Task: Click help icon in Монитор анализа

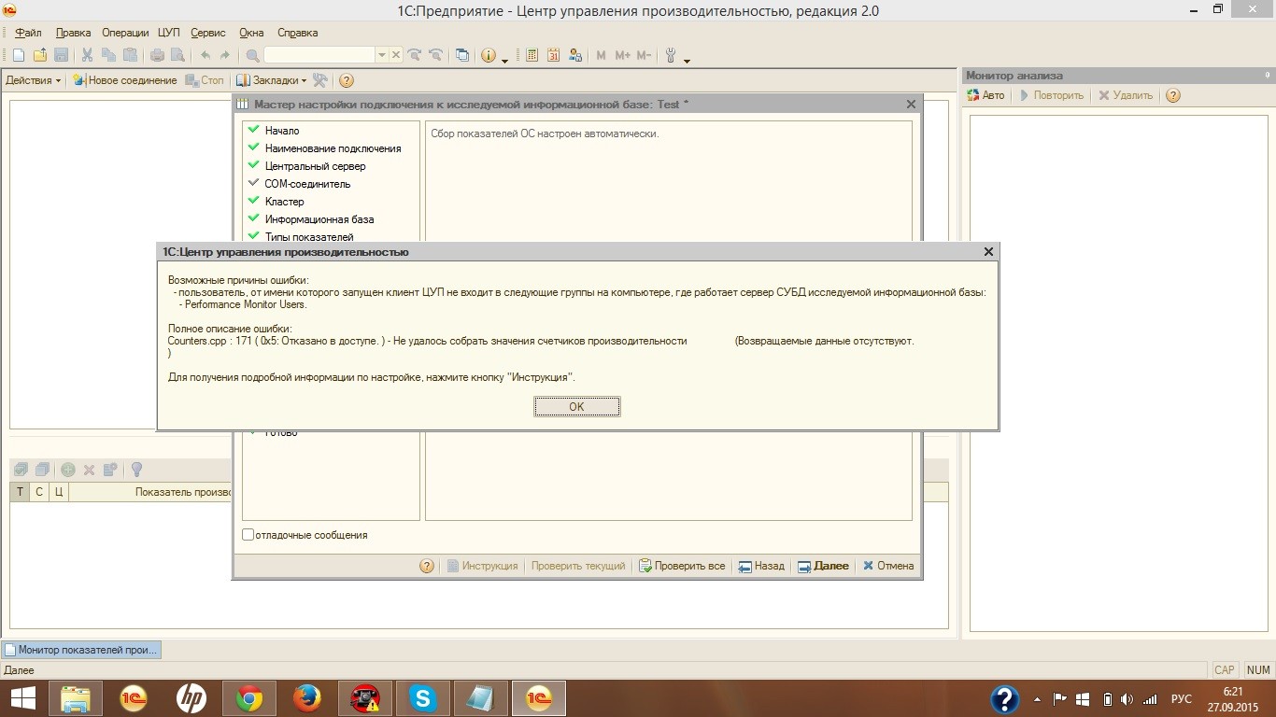Action: point(1173,95)
